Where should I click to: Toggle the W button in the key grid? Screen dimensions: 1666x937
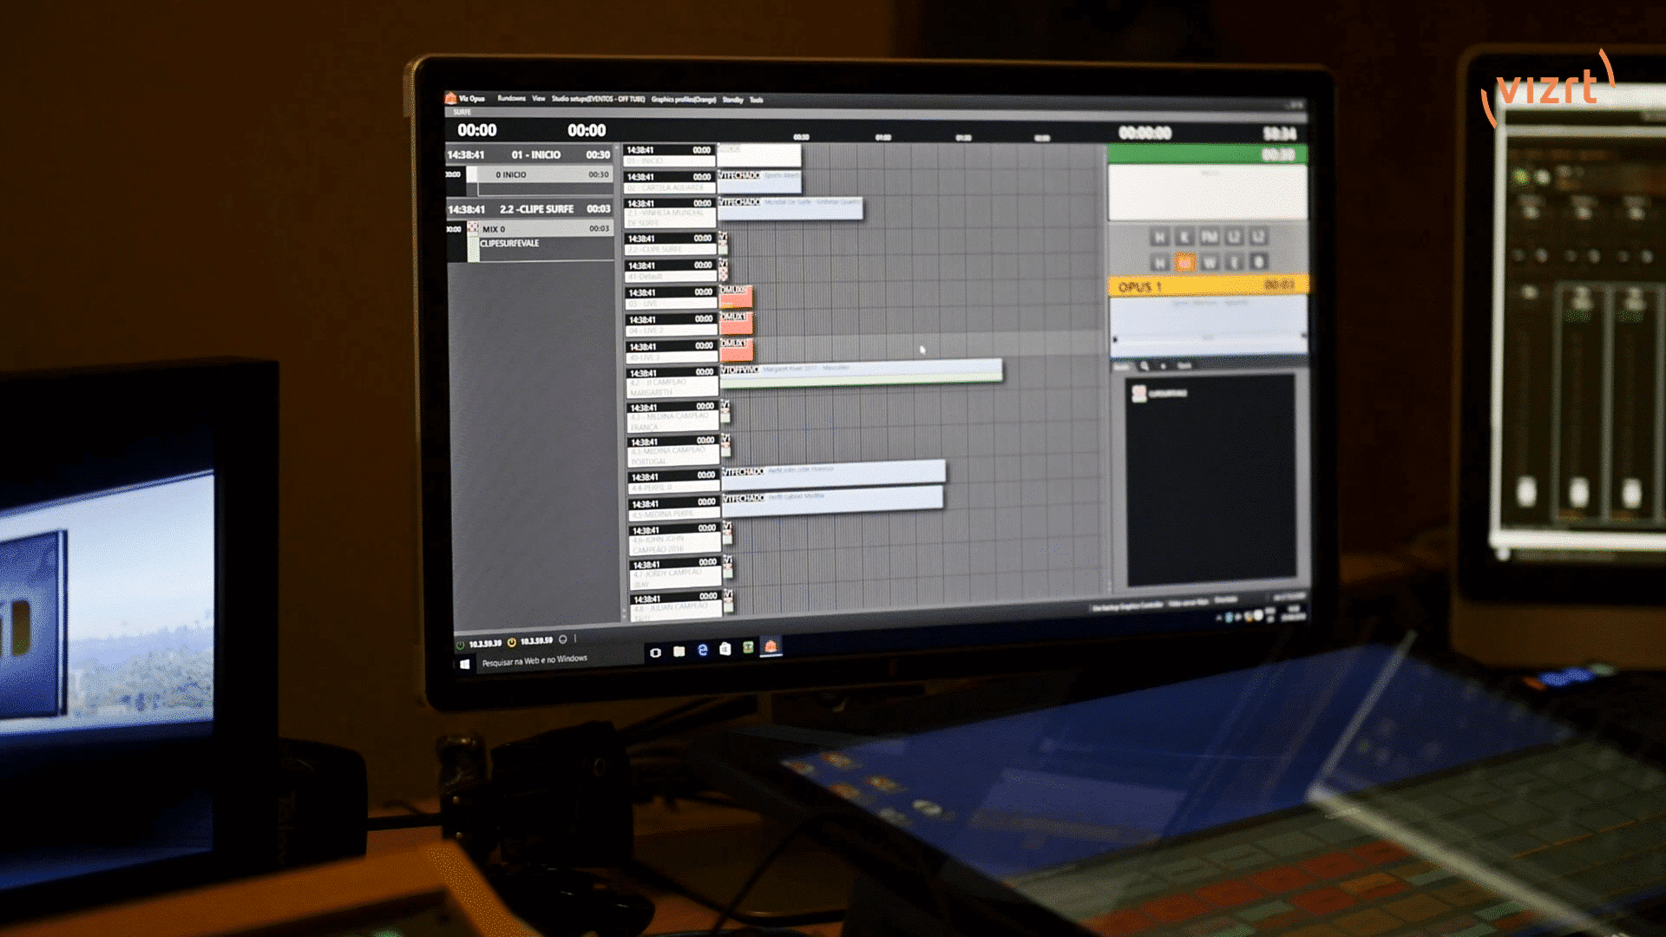[x=1209, y=262]
